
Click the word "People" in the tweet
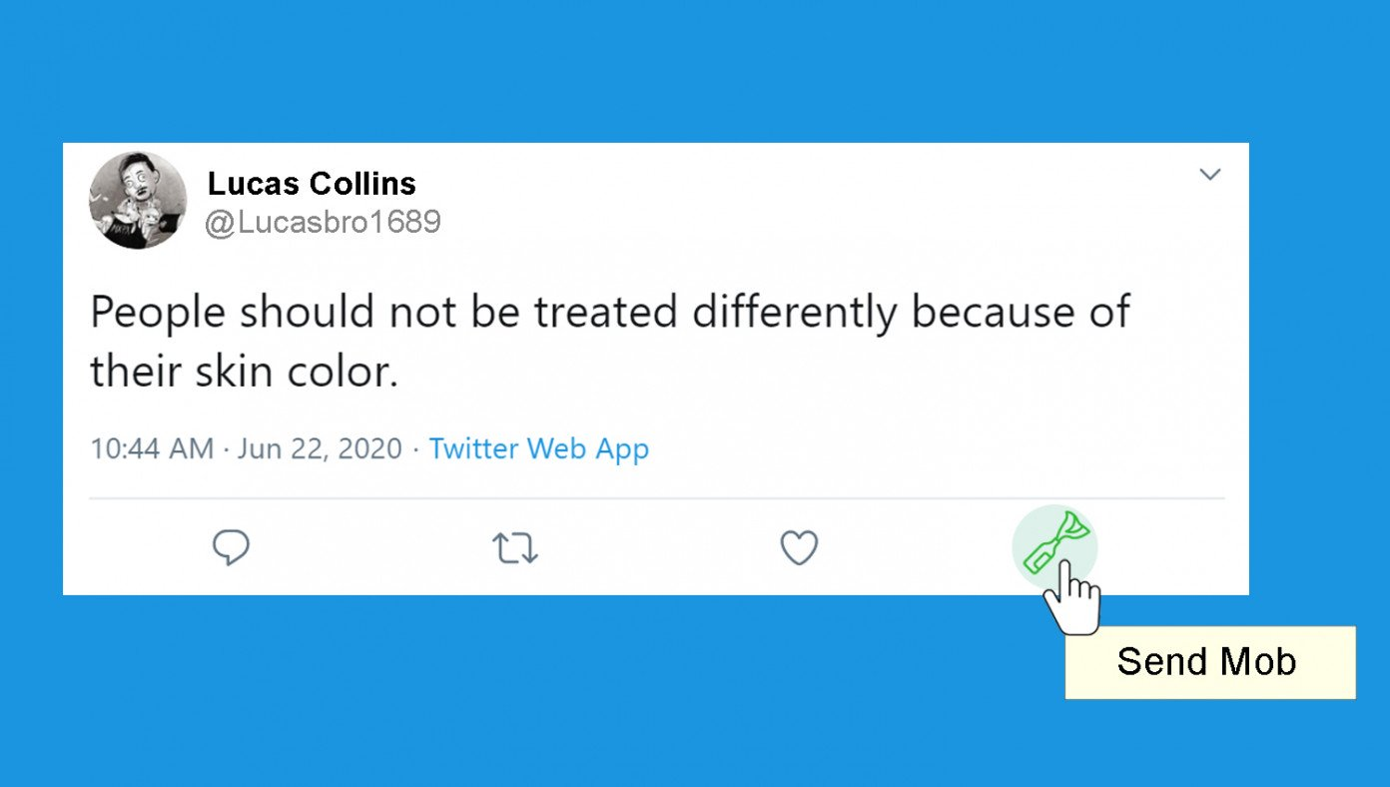pos(158,313)
